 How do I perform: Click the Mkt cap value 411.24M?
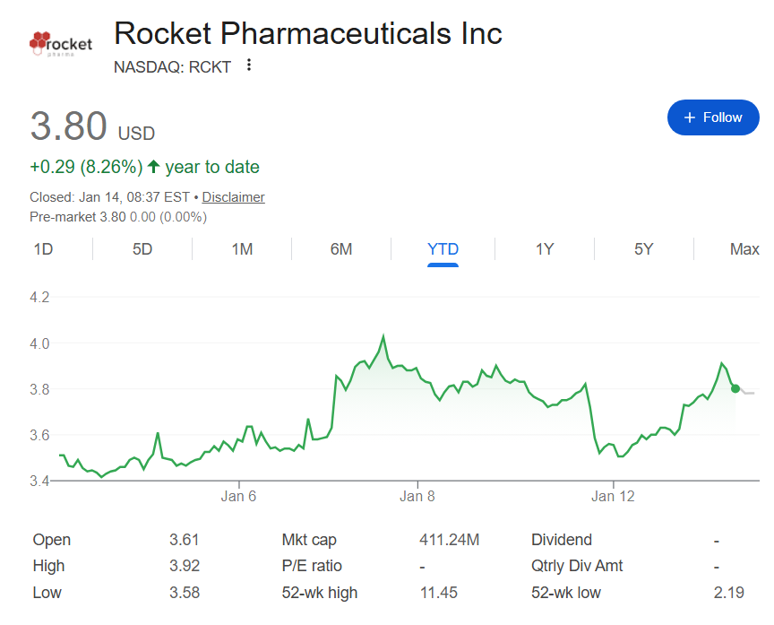[x=449, y=540]
